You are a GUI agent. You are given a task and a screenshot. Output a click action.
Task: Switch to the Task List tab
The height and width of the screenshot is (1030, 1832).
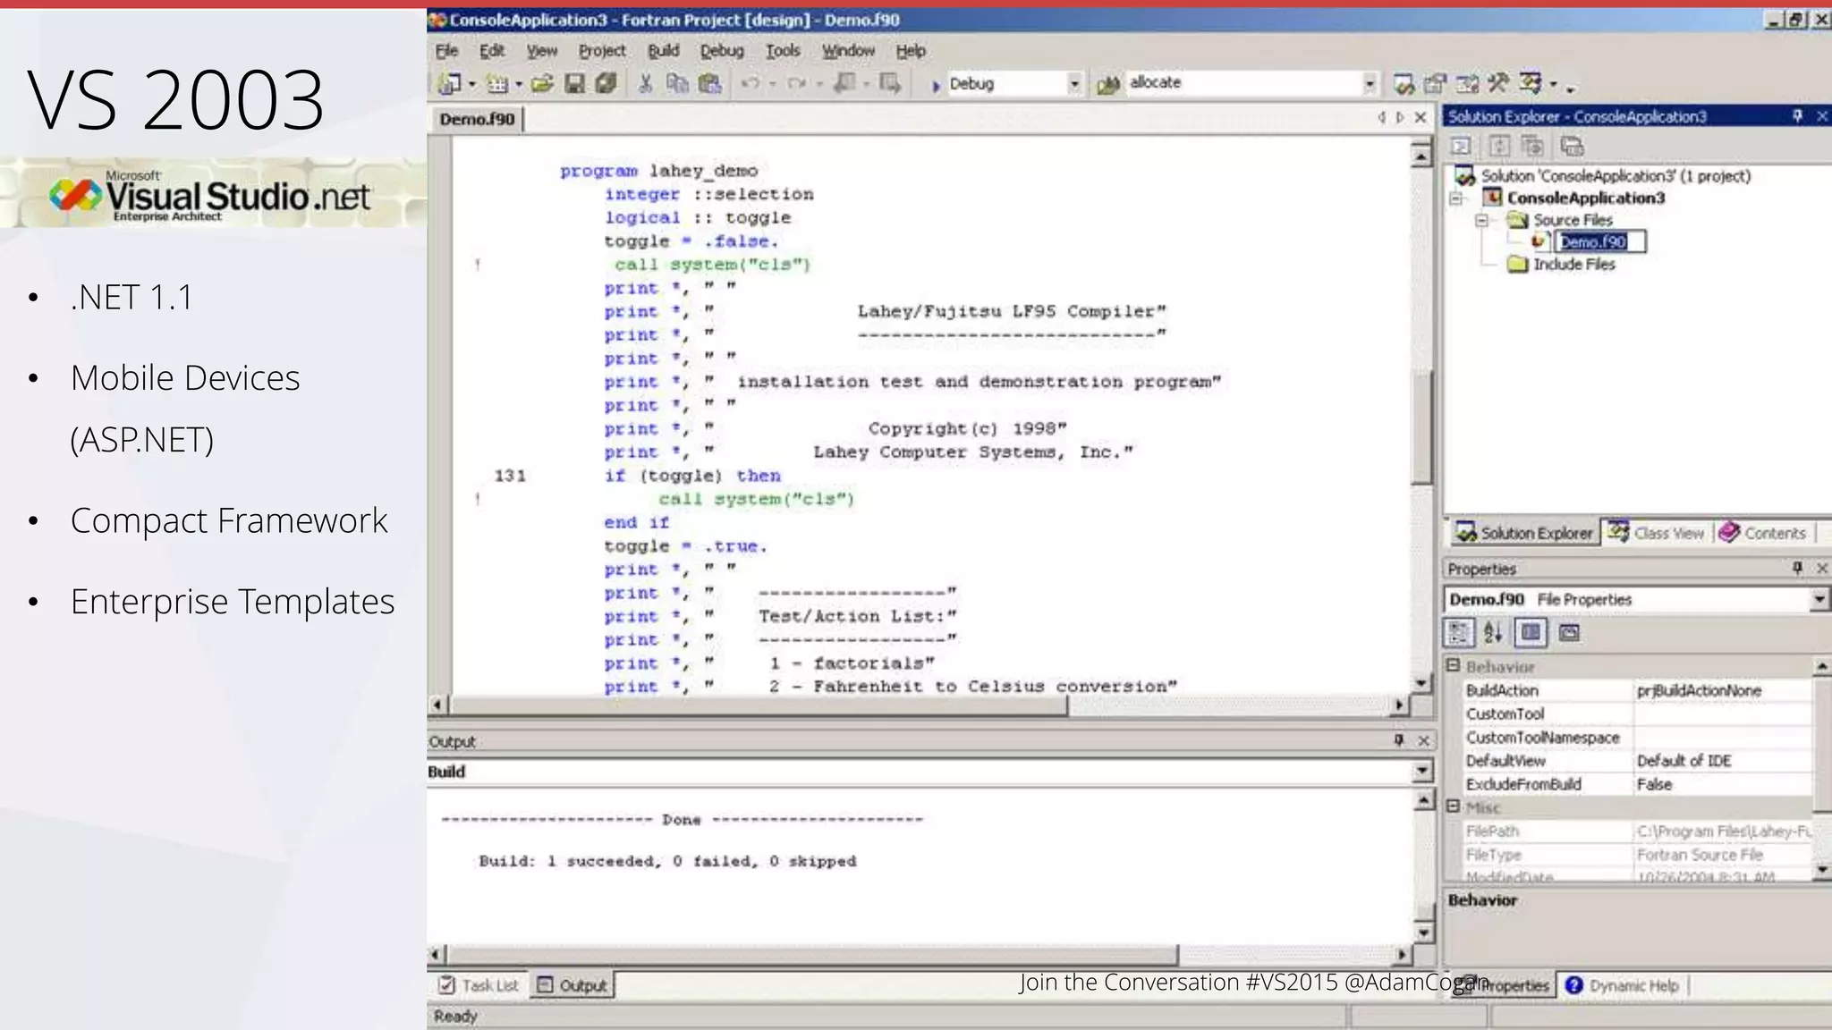[479, 985]
